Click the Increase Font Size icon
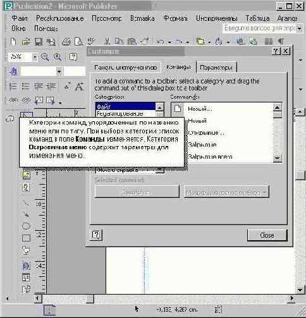306x318 pixels. pos(79,87)
